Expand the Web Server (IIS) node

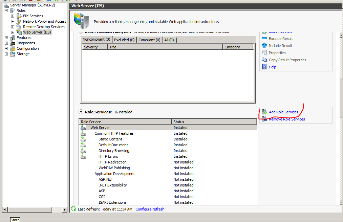(13, 32)
